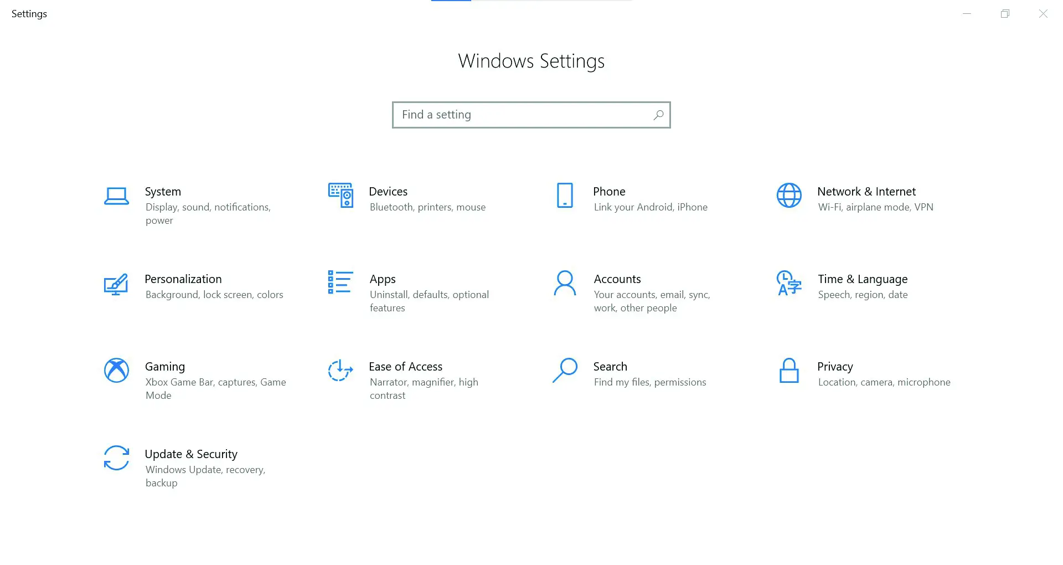Click the Privacy padlock icon
Image resolution: width=1063 pixels, height=565 pixels.
[789, 370]
